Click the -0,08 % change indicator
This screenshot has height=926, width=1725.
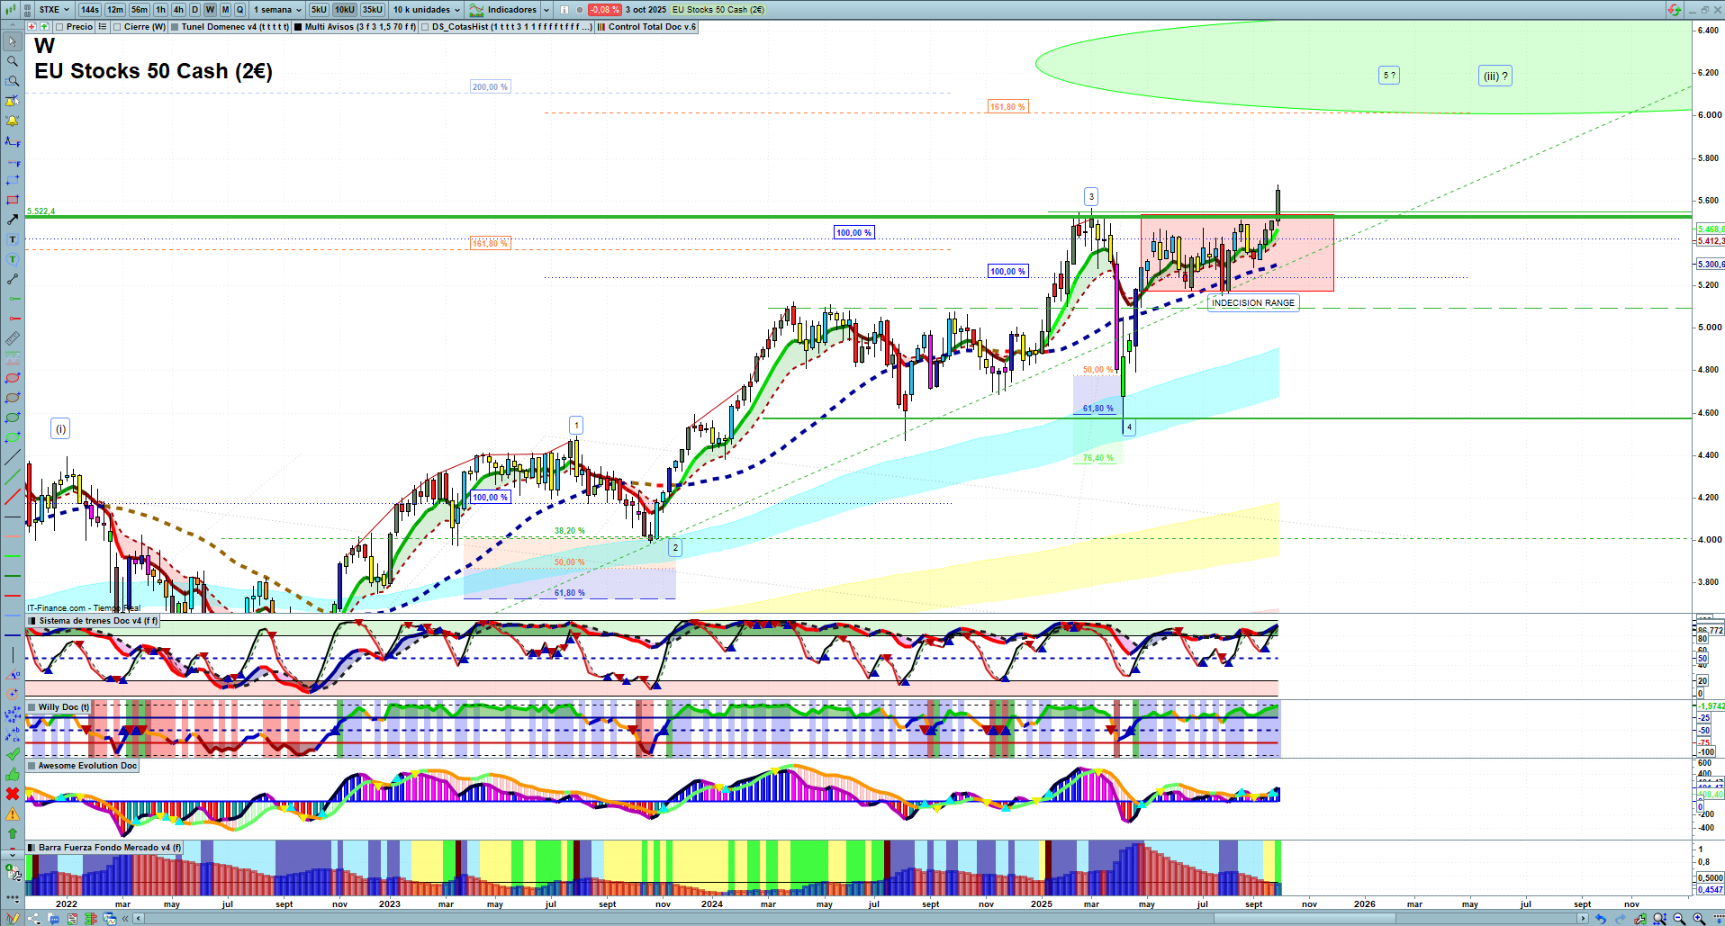pyautogui.click(x=604, y=10)
